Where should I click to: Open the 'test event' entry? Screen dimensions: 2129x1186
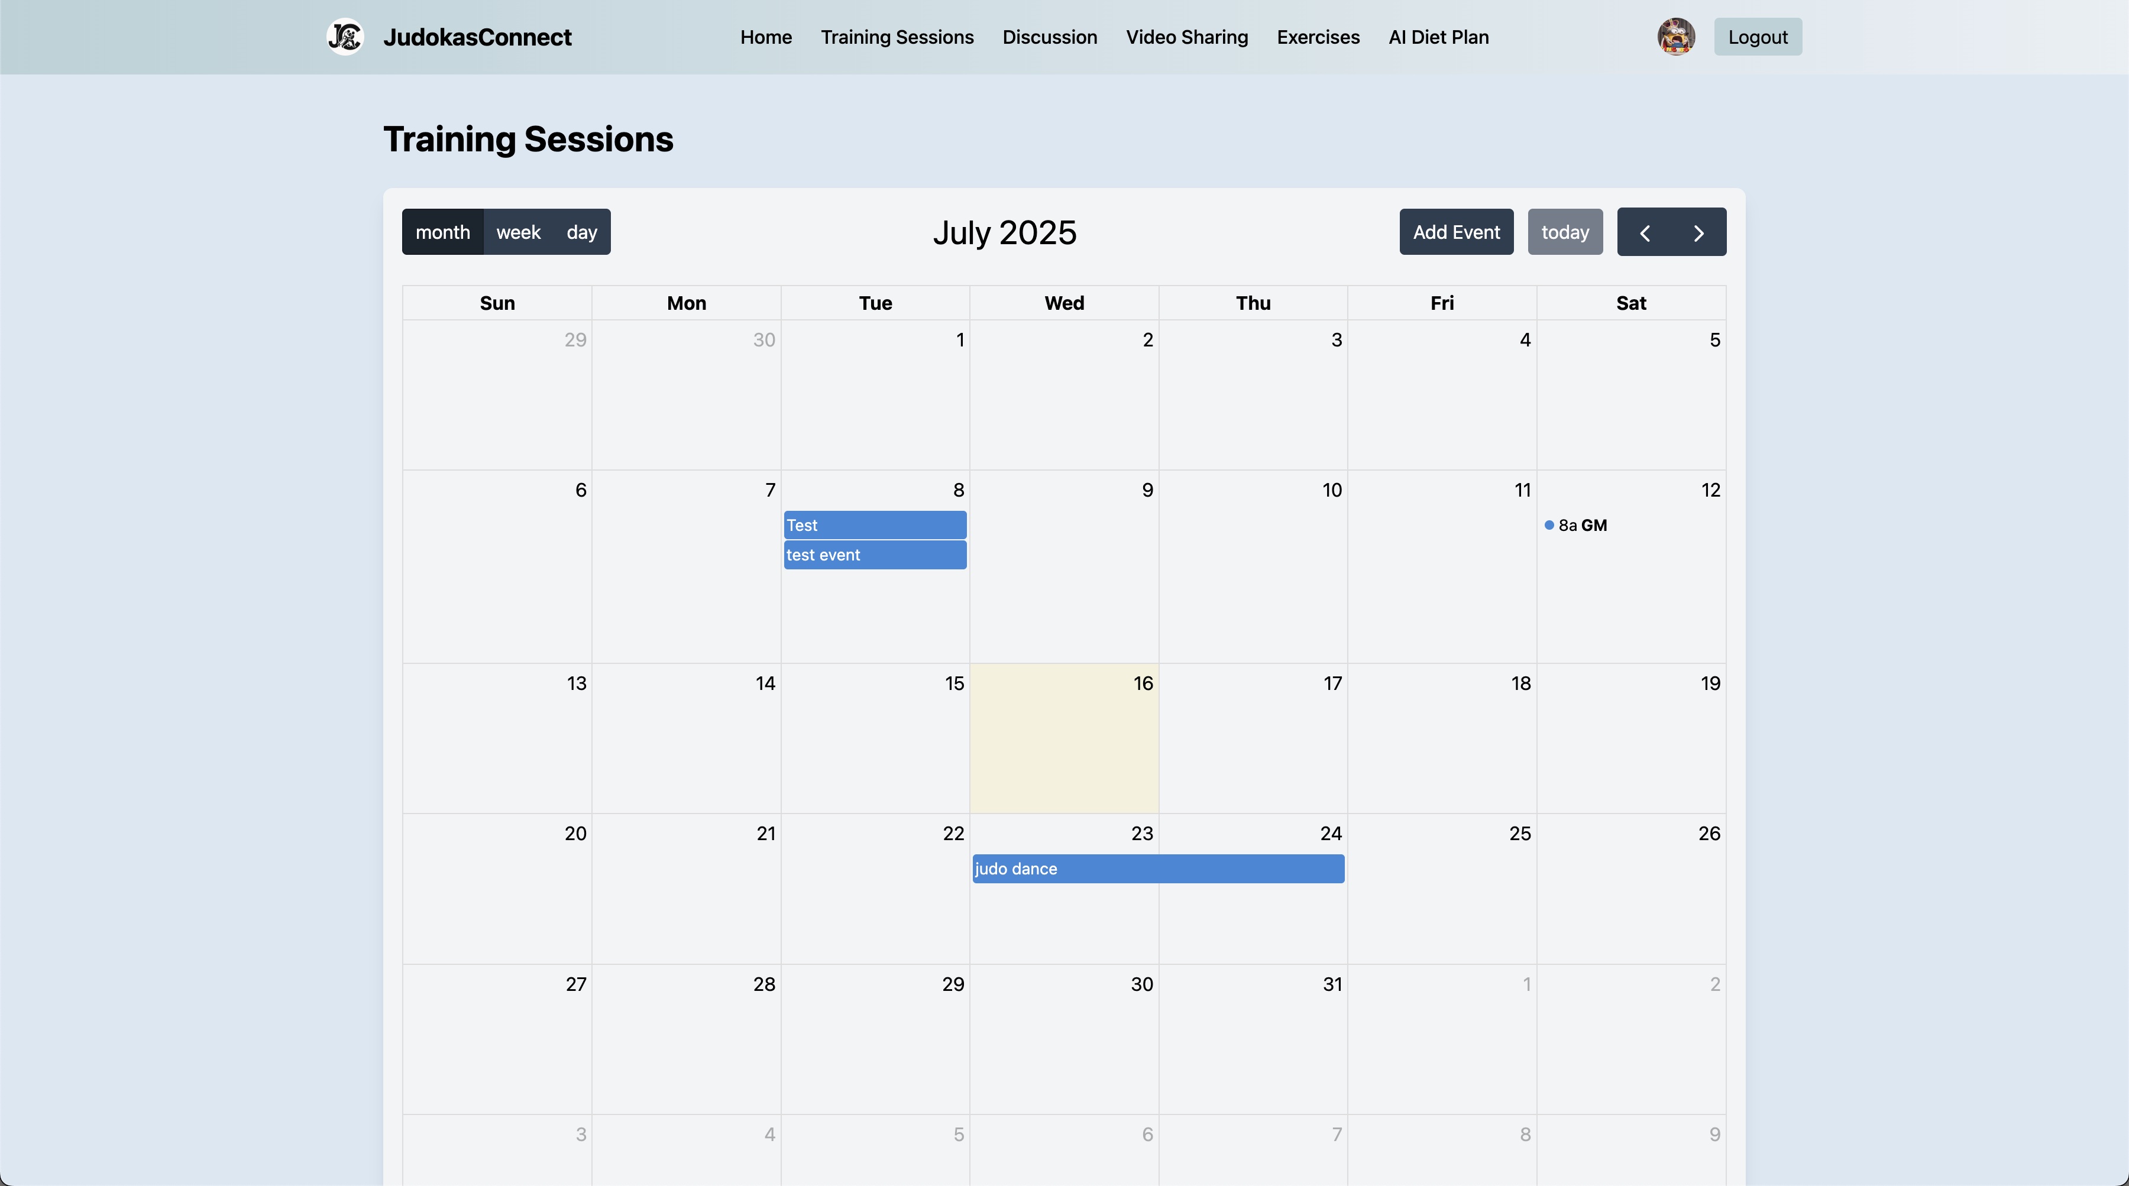coord(875,555)
